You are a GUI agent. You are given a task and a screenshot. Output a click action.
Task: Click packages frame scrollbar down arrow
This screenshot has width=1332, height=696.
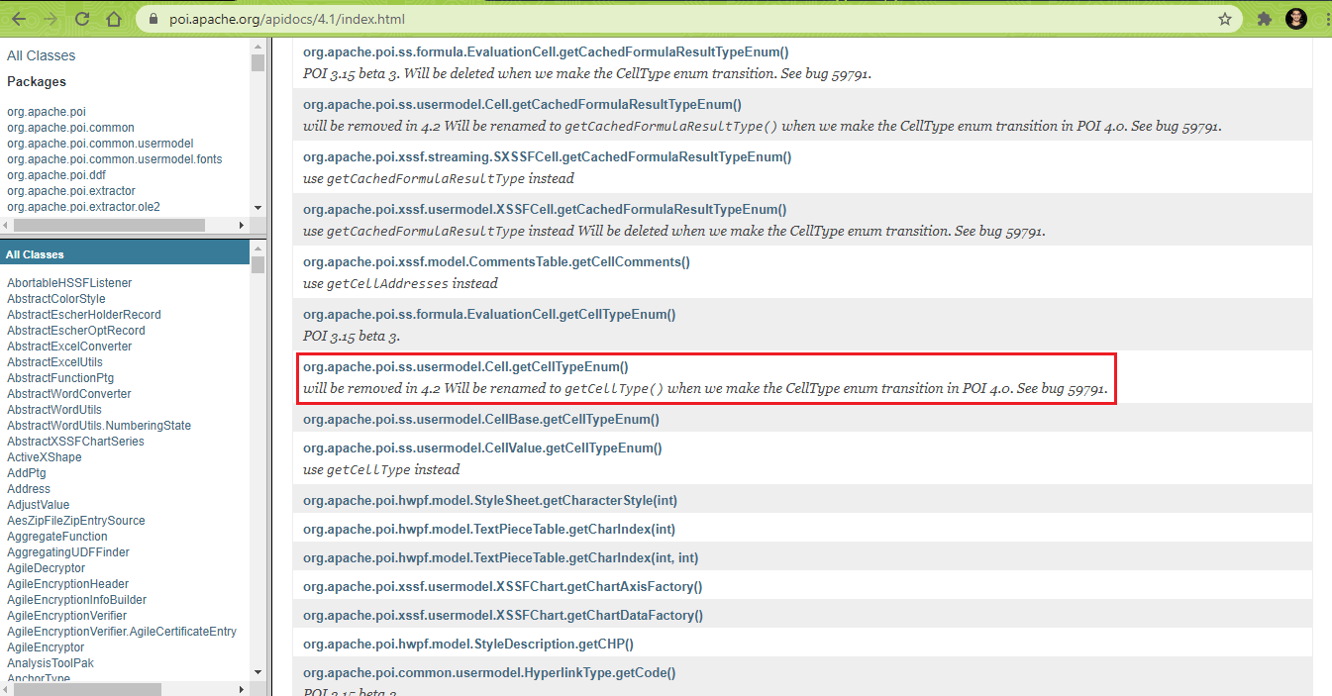tap(257, 208)
